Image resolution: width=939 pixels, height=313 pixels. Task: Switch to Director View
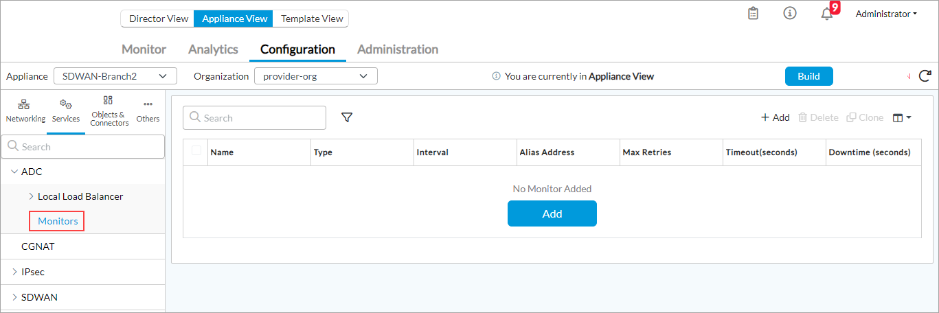click(x=158, y=19)
